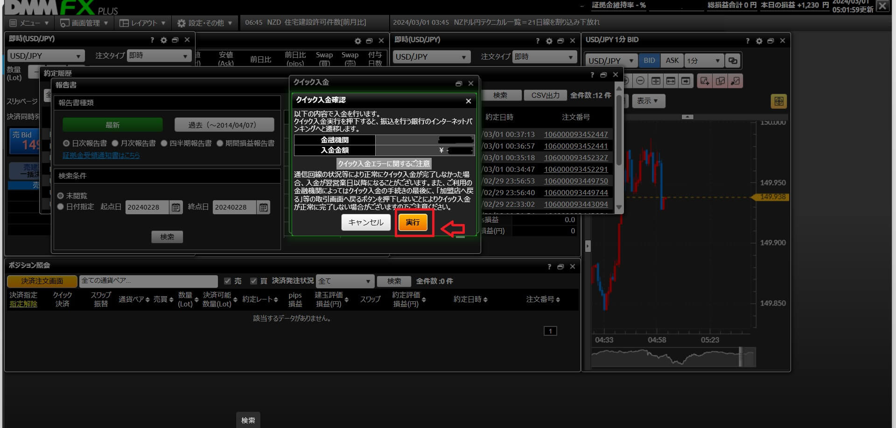The width and height of the screenshot is (896, 428).
Task: Click the chart scroll-to-latest arrow icon
Action: point(686,81)
